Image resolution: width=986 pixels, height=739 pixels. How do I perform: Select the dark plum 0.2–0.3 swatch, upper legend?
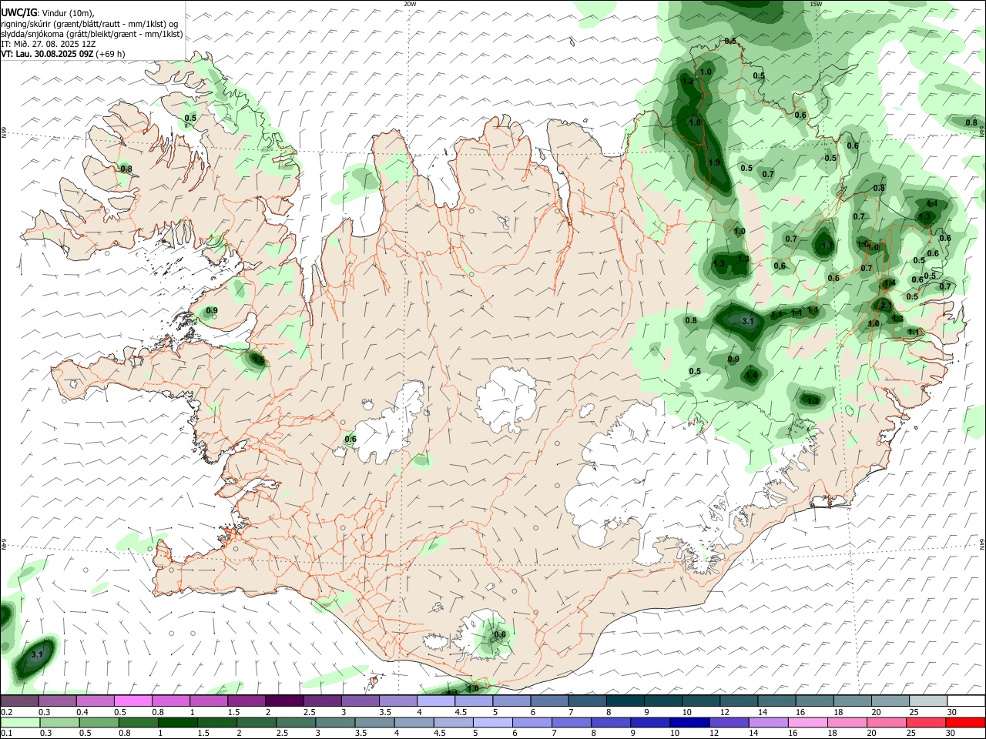point(19,701)
